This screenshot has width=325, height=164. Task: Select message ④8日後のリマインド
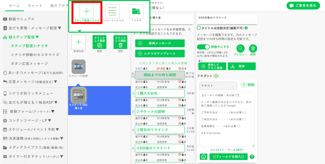(x=160, y=148)
